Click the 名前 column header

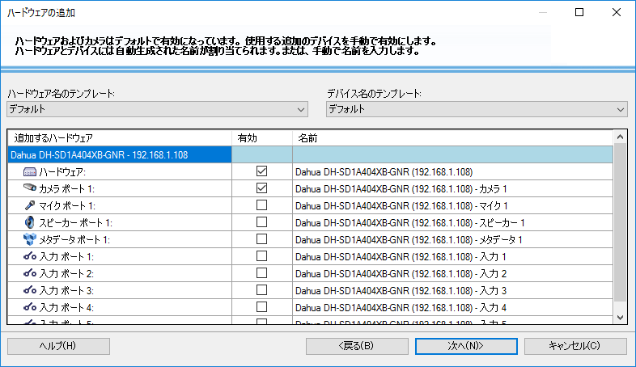[x=452, y=138]
